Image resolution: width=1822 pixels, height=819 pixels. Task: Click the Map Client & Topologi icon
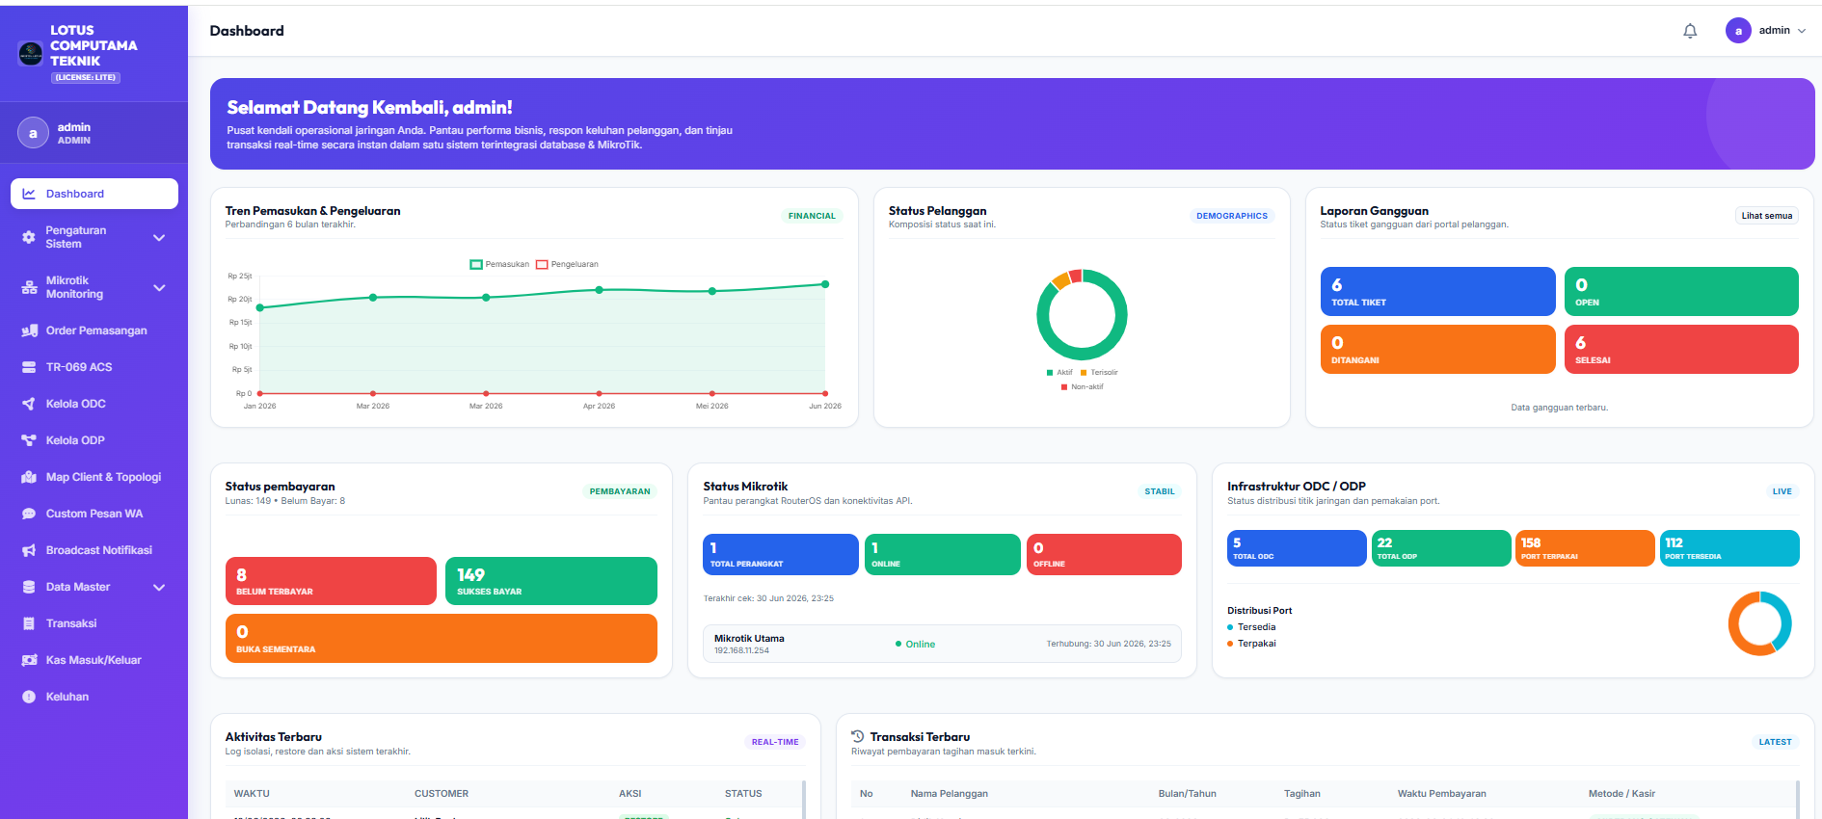point(29,477)
